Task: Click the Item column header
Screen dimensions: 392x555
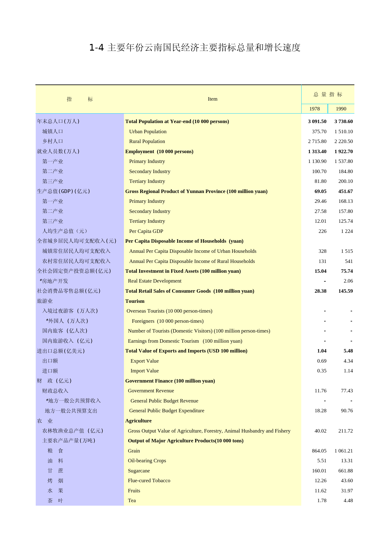Action: (212, 99)
